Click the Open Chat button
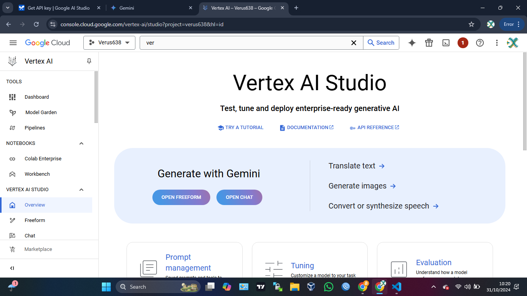This screenshot has width=527, height=296. (239, 197)
